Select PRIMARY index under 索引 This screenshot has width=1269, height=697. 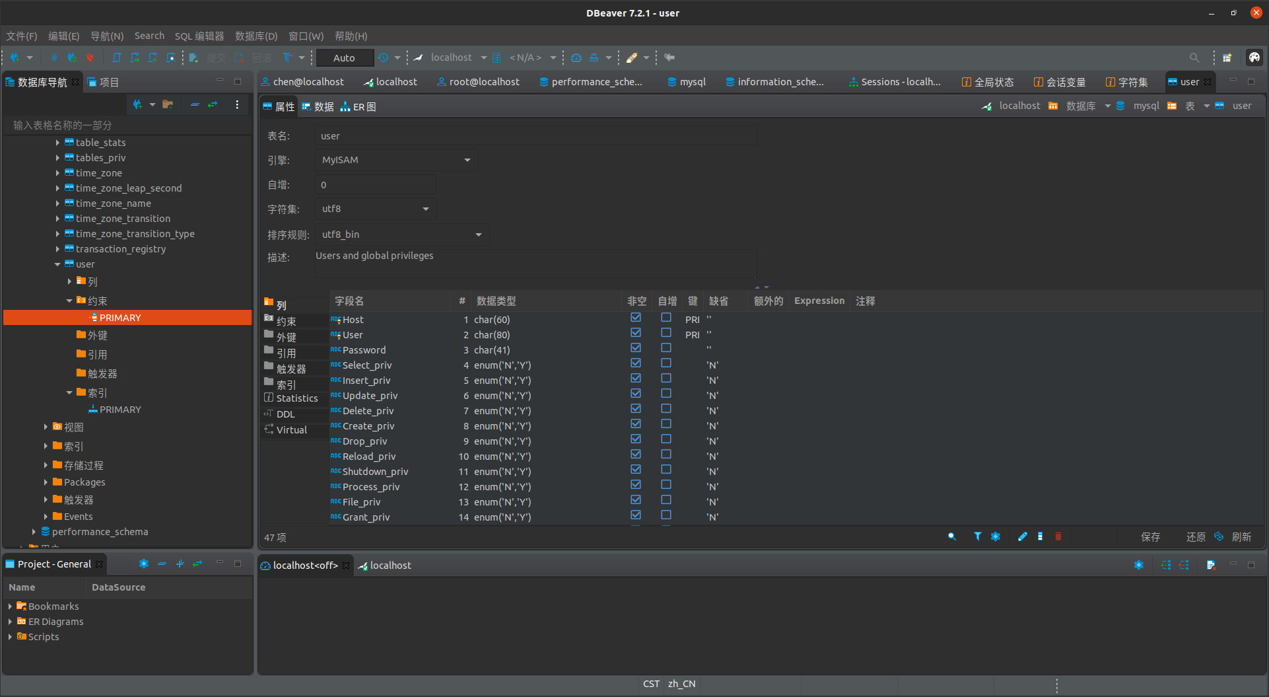tap(120, 410)
